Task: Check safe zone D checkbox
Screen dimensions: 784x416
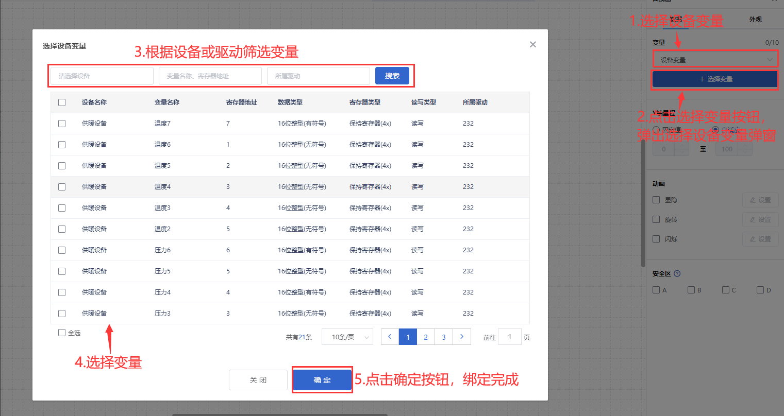Action: click(x=760, y=290)
